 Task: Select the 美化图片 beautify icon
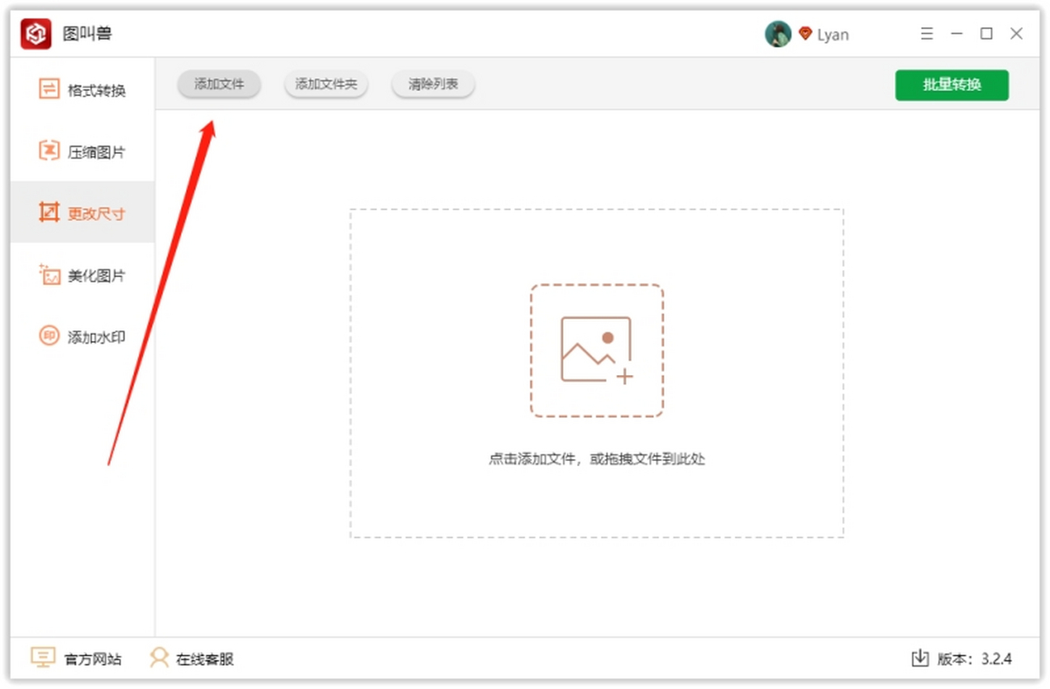[x=49, y=275]
